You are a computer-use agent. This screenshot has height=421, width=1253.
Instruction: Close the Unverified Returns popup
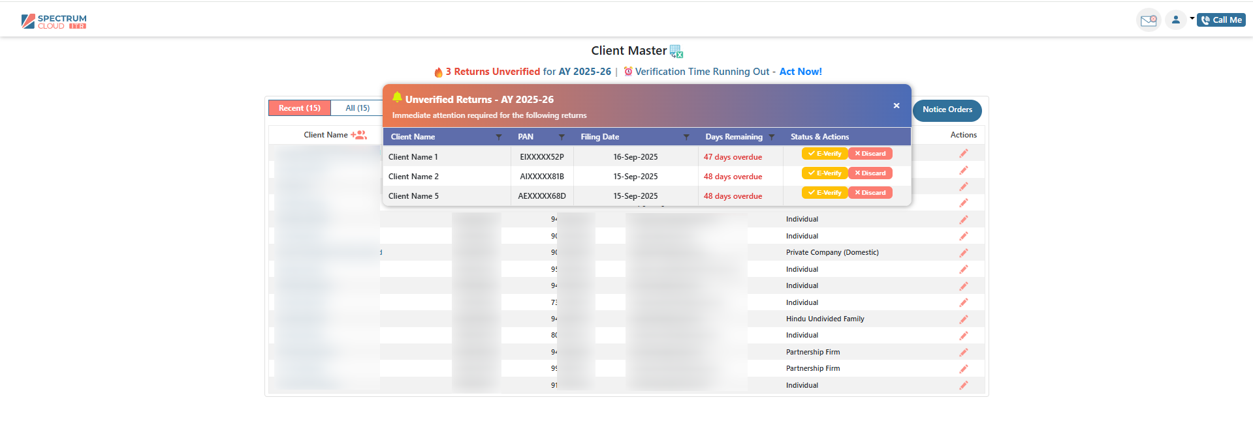tap(896, 106)
